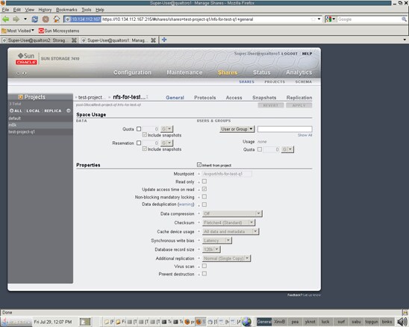Click the volume speaker icon in taskbar
This screenshot has width=409, height=327.
[x=402, y=322]
